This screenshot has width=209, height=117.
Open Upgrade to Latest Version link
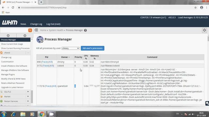point(12,87)
